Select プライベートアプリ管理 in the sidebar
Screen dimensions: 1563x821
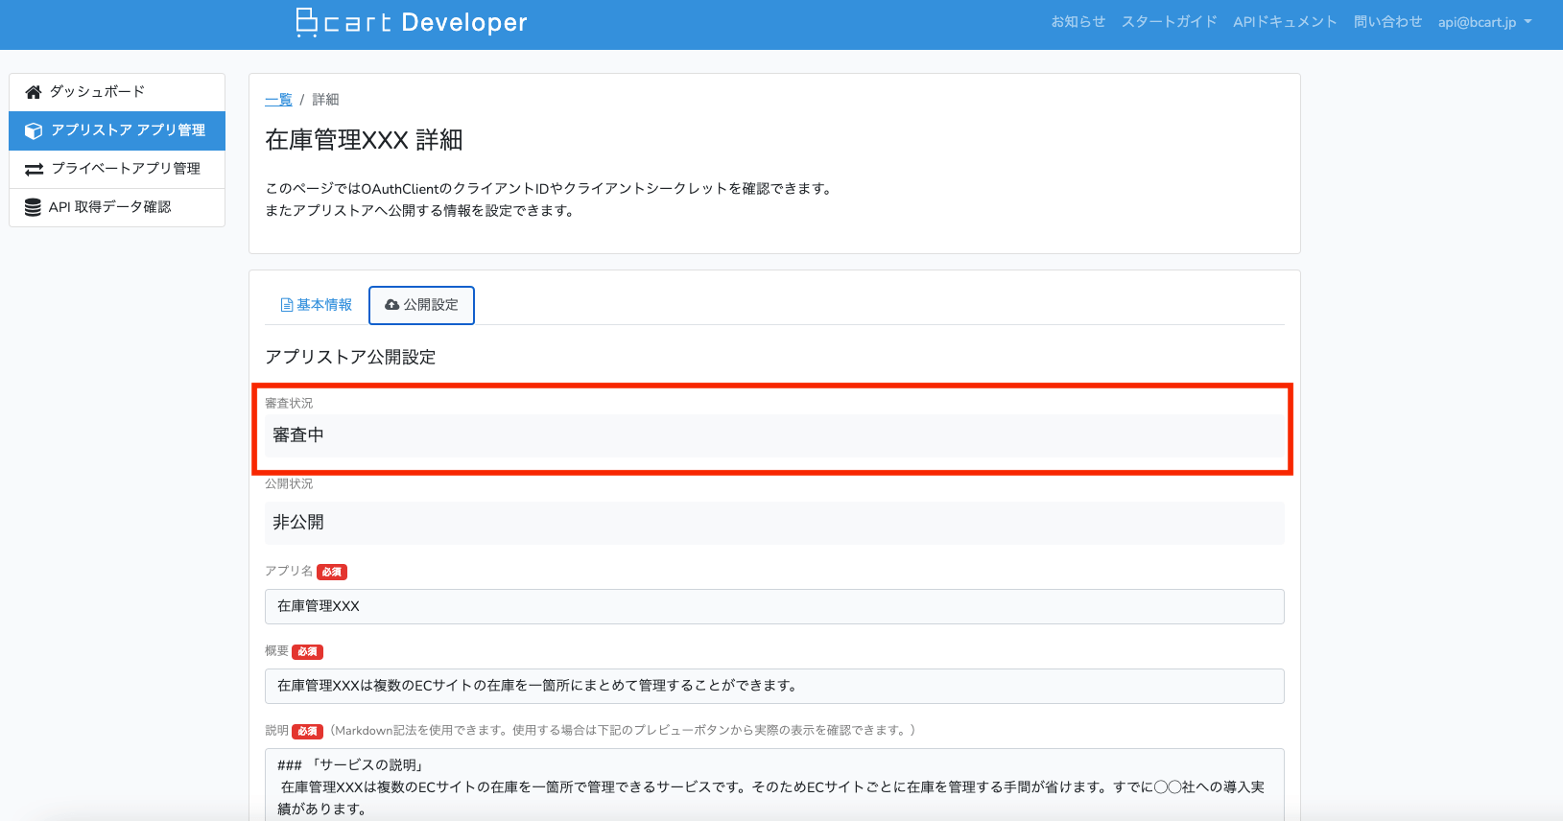click(126, 169)
